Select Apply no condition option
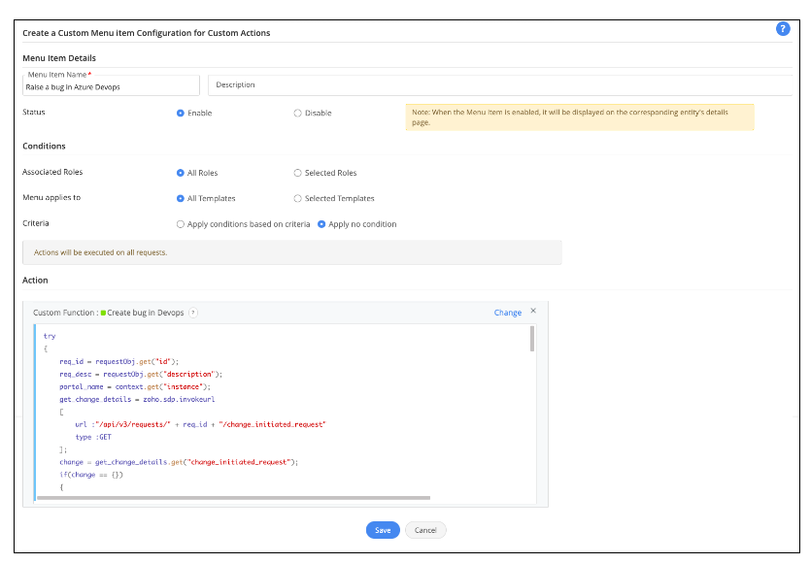810x564 pixels. point(322,224)
